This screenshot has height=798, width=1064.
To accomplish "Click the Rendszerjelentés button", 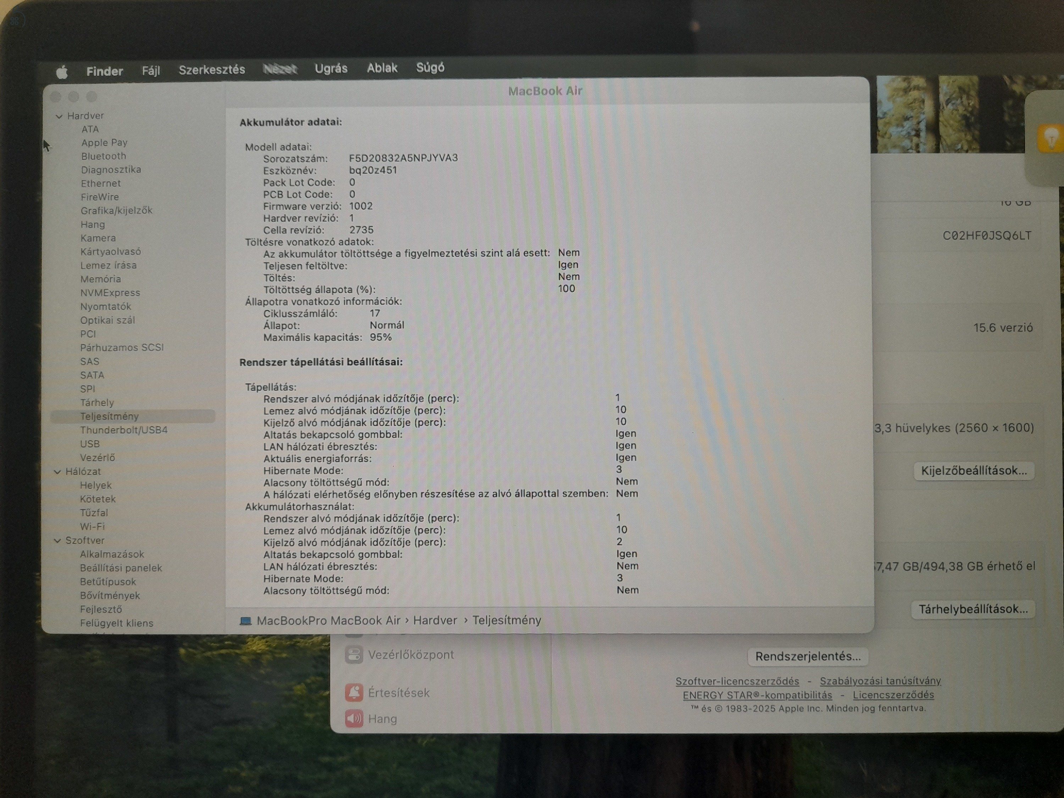I will pyautogui.click(x=807, y=656).
